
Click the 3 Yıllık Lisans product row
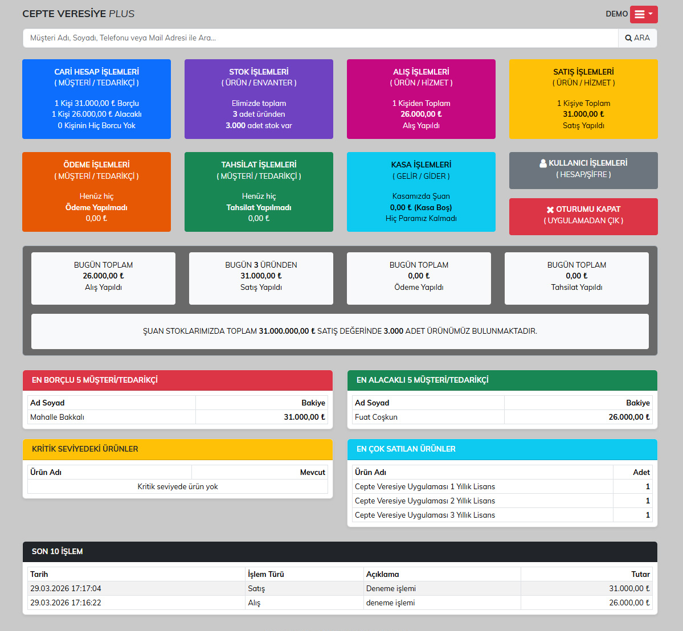tap(425, 515)
